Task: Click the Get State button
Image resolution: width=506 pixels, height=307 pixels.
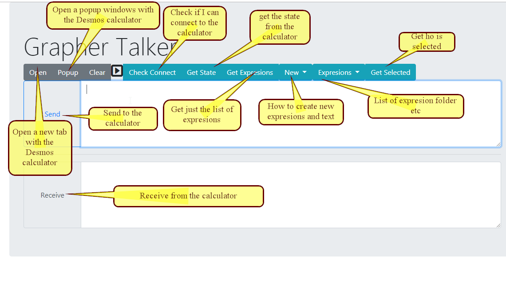Action: point(201,73)
